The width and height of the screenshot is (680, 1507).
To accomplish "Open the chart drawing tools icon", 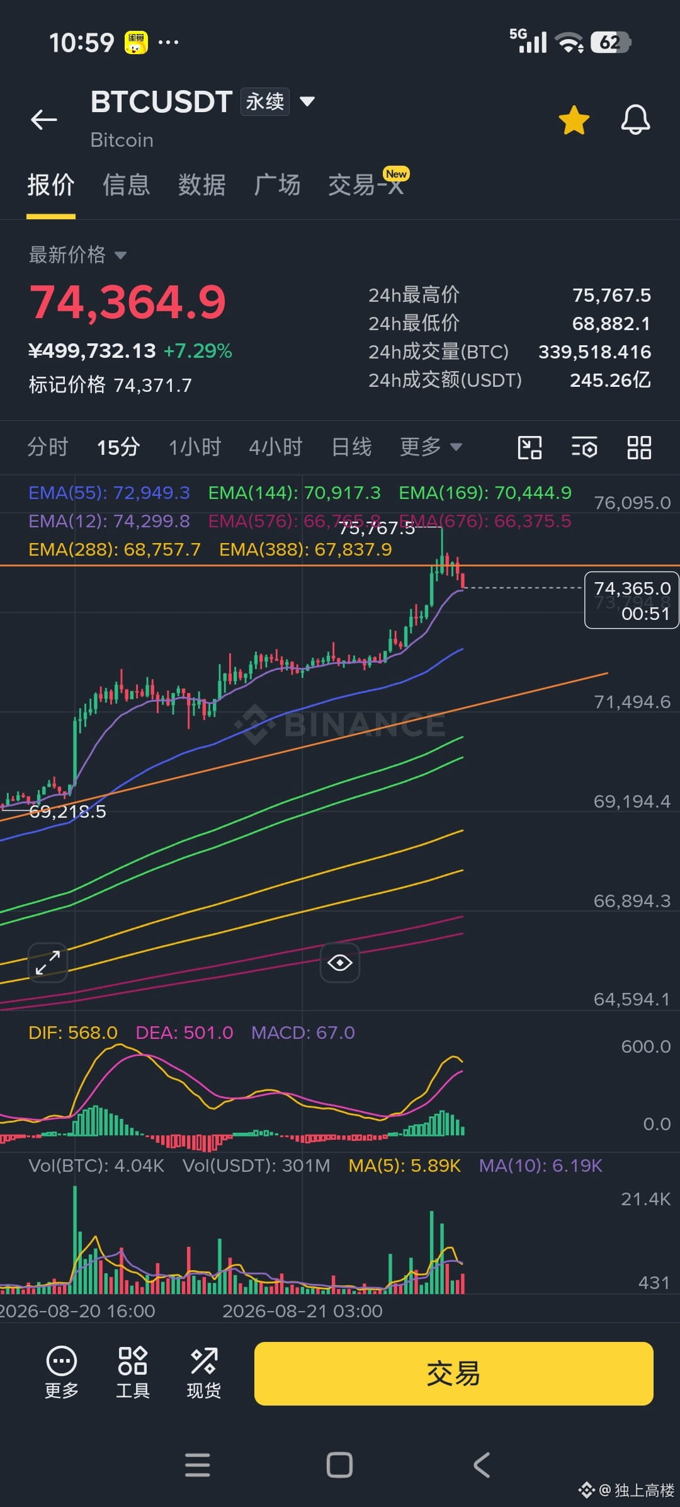I will (530, 447).
